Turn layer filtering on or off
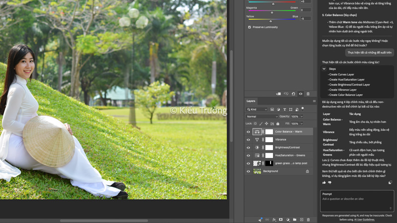397x223 pixels. [303, 109]
